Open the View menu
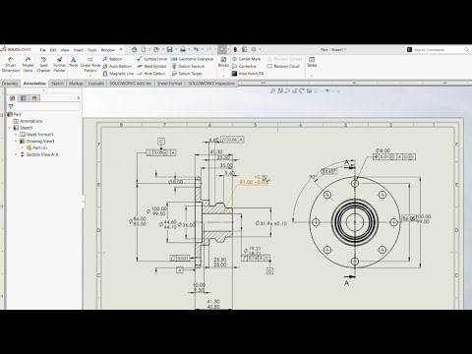This screenshot has height=354, width=472. [x=65, y=50]
